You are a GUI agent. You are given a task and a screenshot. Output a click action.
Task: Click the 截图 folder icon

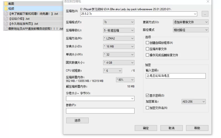click(x=6, y=4)
